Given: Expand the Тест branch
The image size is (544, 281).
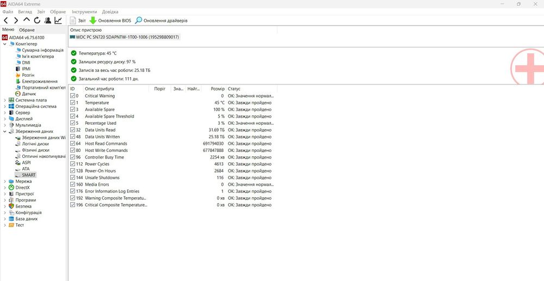Looking at the screenshot, I should [5, 225].
